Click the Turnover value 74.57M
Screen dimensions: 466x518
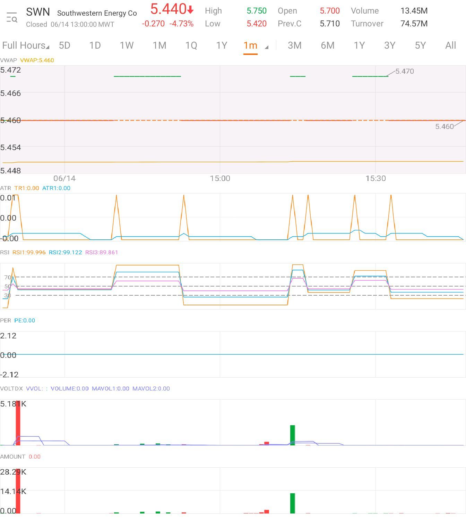coord(414,24)
